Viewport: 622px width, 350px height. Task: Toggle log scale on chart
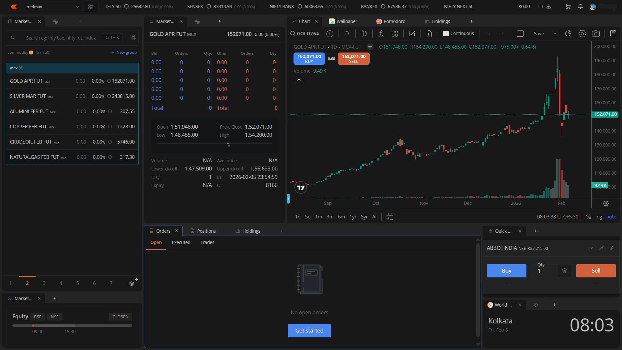598,217
